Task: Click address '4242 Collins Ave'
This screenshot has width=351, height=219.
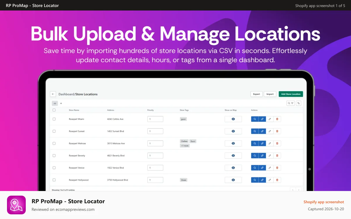Action: 115,119
